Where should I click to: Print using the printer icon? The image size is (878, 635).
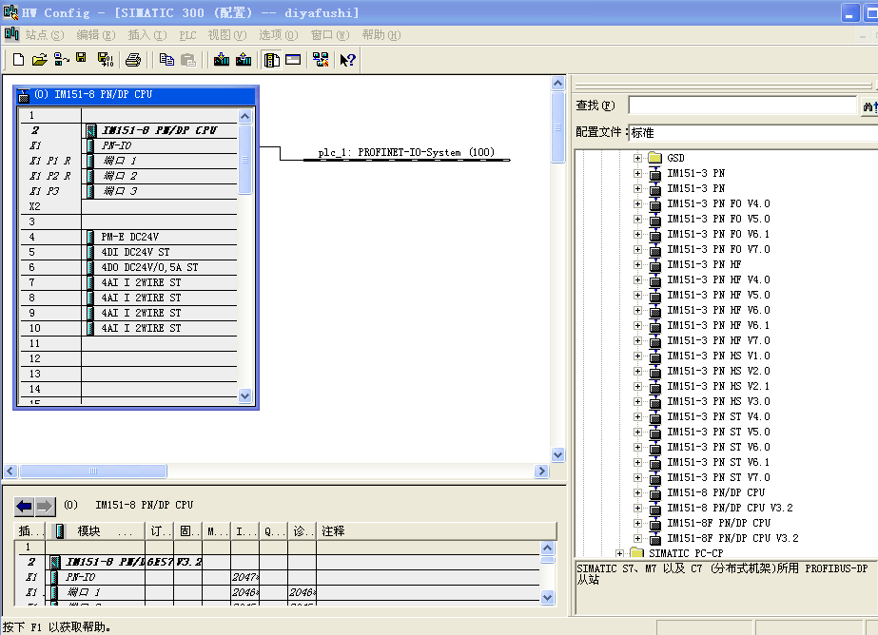133,59
